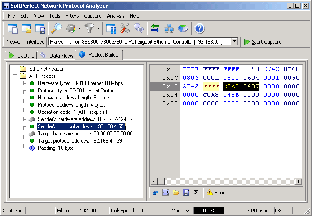Select Target protocol address: 192.168.4.139
The image size is (312, 216).
click(80, 140)
